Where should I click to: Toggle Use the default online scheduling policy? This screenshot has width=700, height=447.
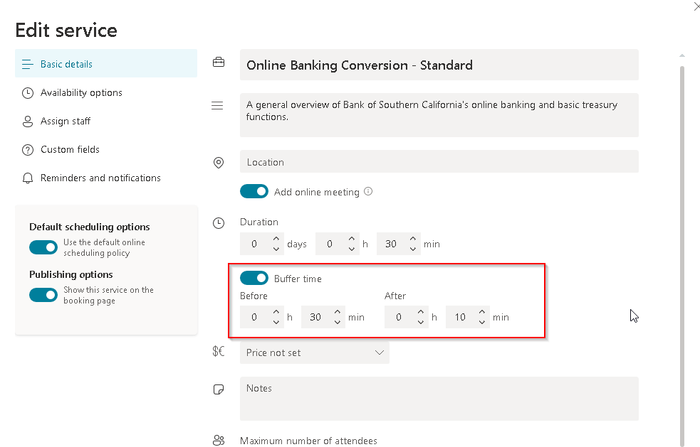[43, 247]
